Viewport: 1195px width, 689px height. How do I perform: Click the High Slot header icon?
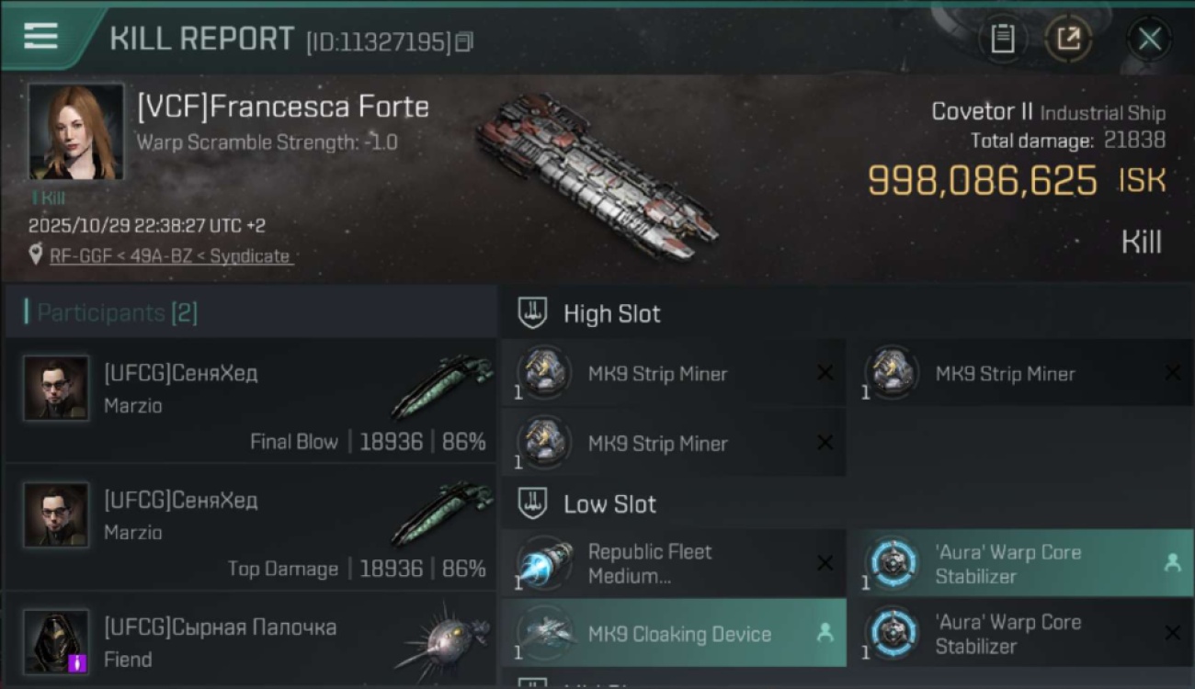click(533, 313)
